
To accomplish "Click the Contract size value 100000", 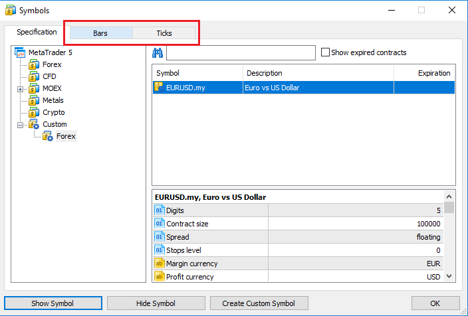I will [x=429, y=224].
